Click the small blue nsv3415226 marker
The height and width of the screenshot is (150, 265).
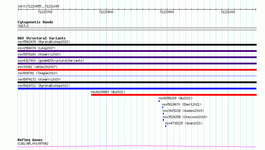pos(163,114)
